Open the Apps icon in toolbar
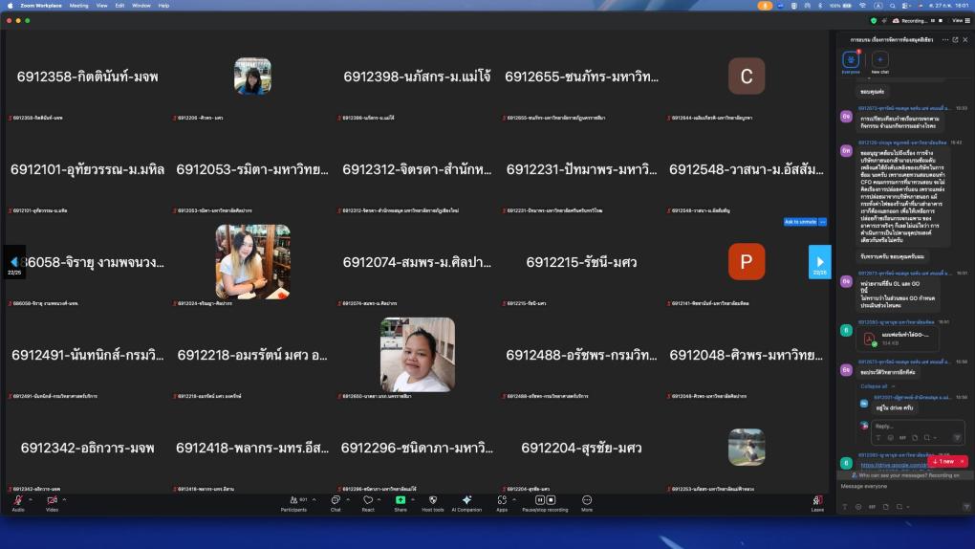This screenshot has width=975, height=549. tap(501, 500)
